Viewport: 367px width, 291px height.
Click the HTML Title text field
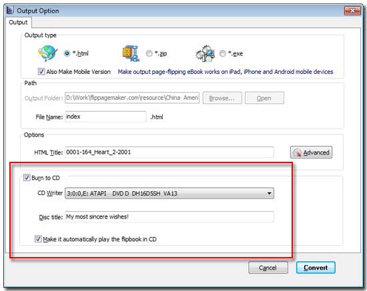coord(169,152)
